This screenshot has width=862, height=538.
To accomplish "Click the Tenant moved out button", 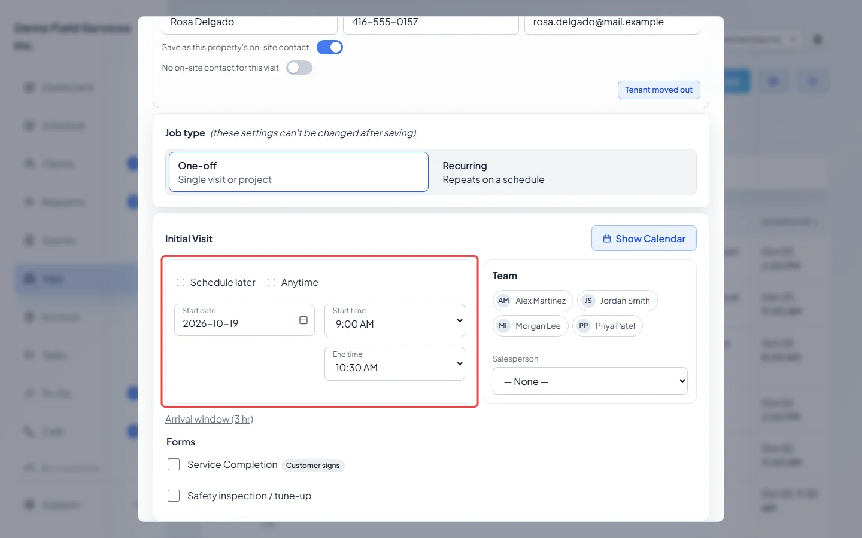I will pos(659,90).
